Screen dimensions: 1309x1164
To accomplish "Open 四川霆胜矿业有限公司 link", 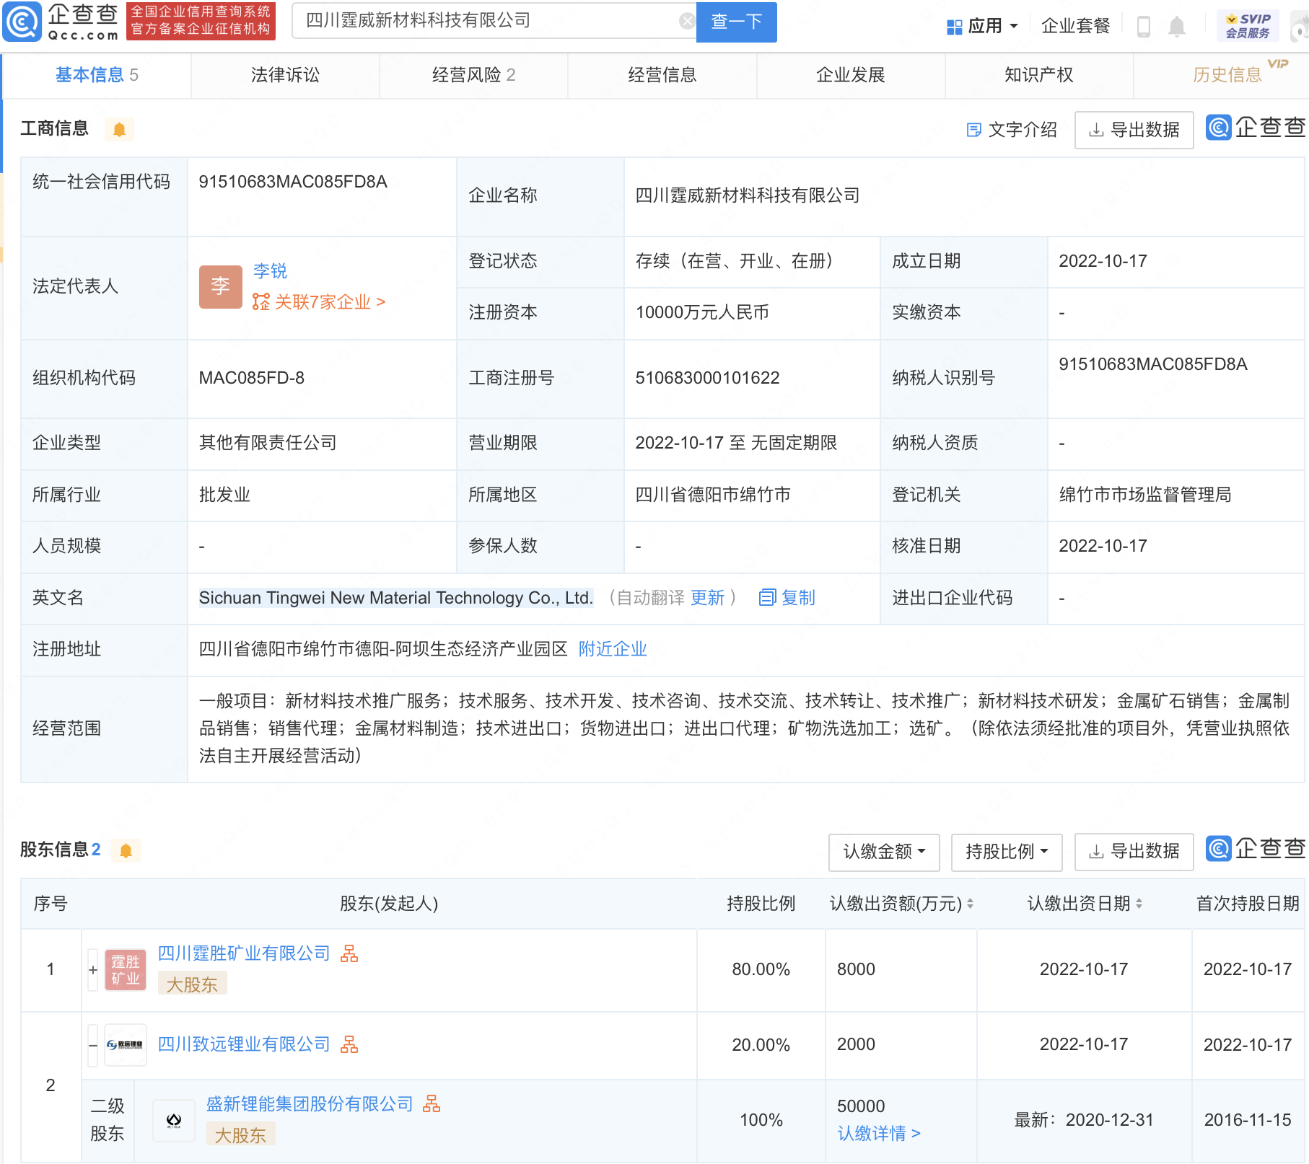I will (x=243, y=953).
